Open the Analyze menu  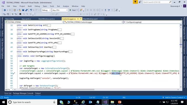point(66,6)
